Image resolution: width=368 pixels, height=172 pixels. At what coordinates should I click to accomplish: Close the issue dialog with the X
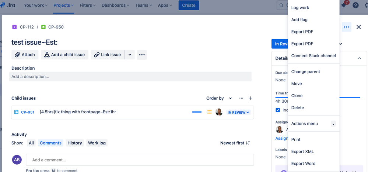tap(358, 27)
